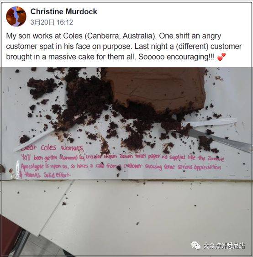
Task: Click the double hearts emoji in post
Action: click(x=221, y=57)
